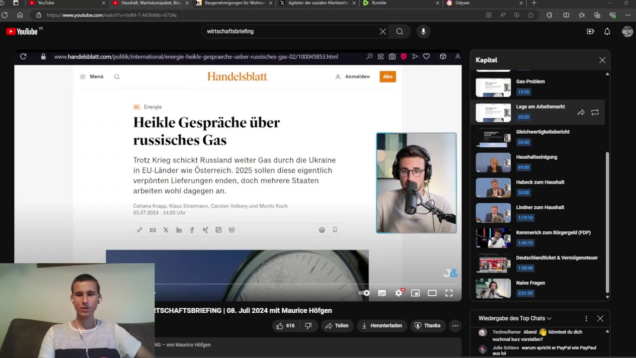Like the video with thumbs up

coord(285,326)
